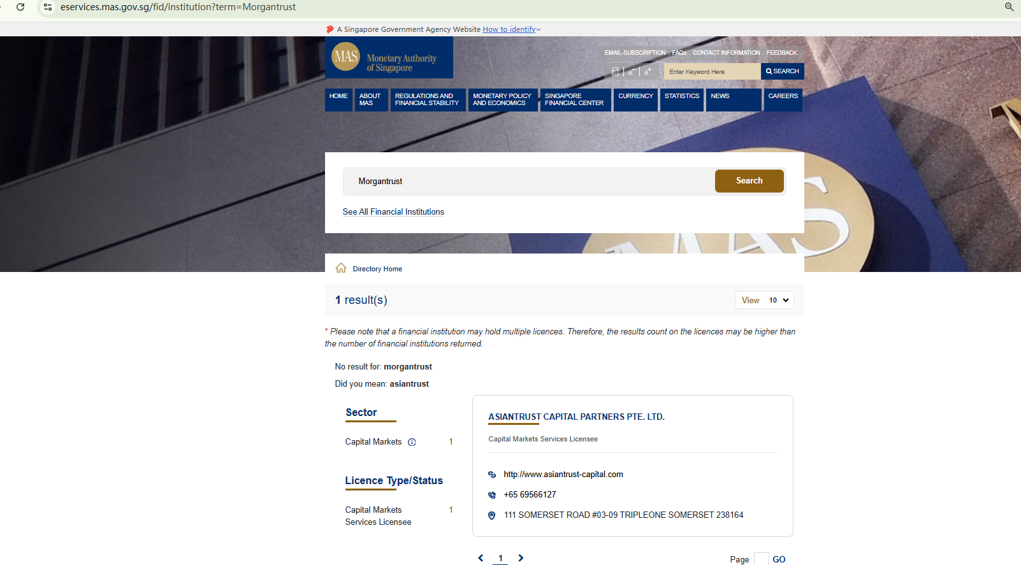The width and height of the screenshot is (1021, 565).
Task: Click the phone number +65 69566127
Action: 530,495
